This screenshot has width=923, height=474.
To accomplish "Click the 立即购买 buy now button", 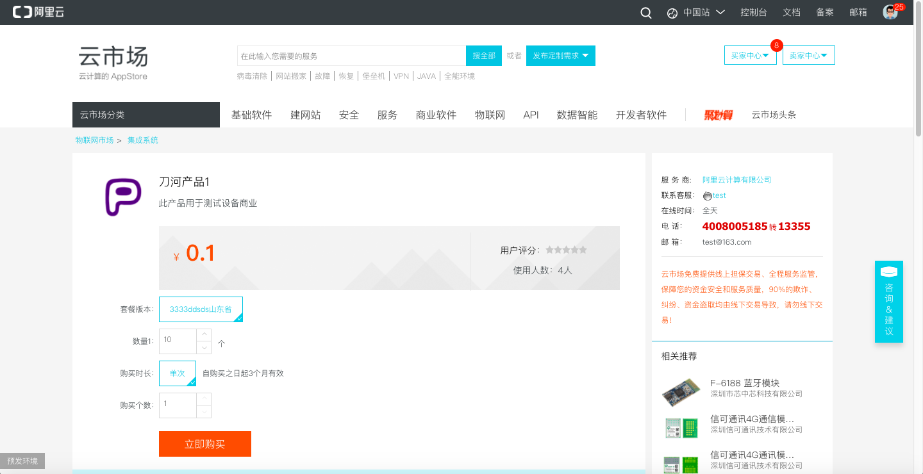I will [205, 444].
